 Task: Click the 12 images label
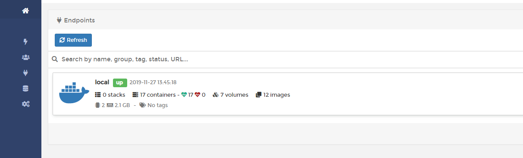pyautogui.click(x=277, y=95)
